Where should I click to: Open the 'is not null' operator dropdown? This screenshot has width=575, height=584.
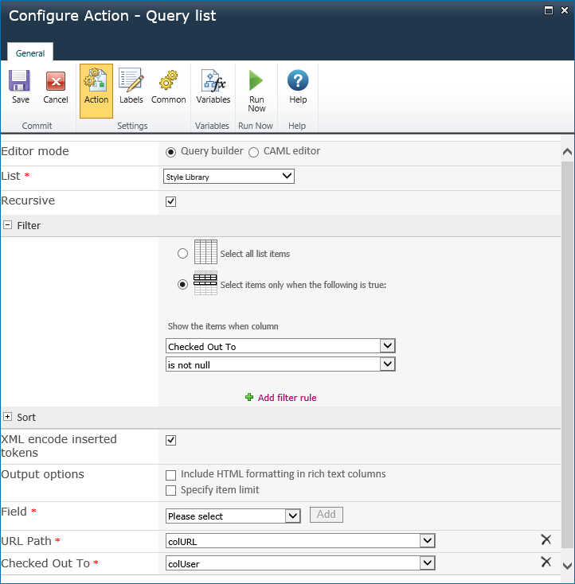click(x=280, y=364)
